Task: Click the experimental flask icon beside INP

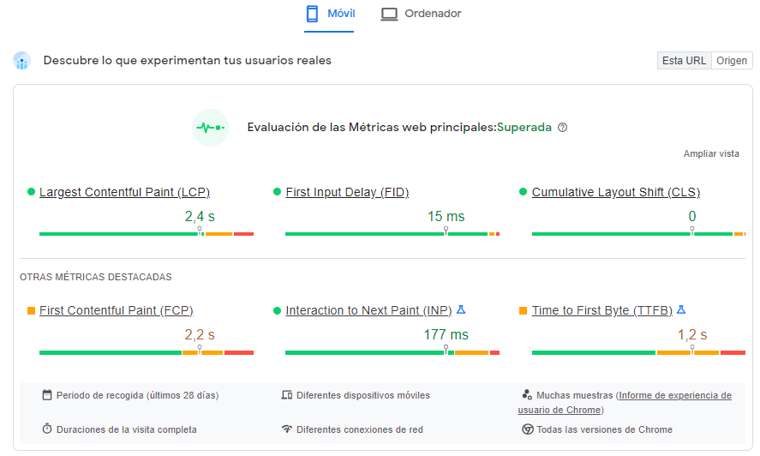Action: point(460,309)
